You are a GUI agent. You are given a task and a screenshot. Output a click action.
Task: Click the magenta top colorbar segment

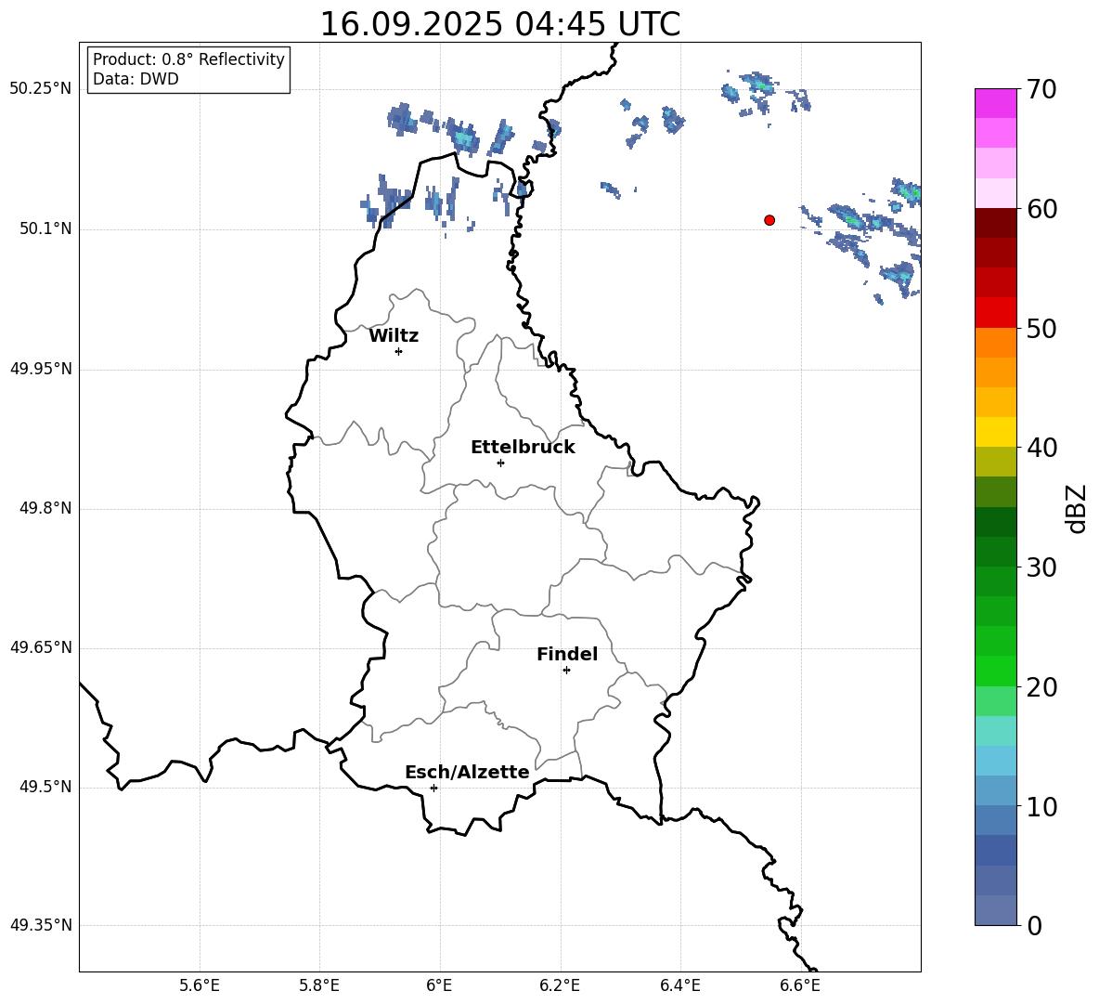point(996,104)
